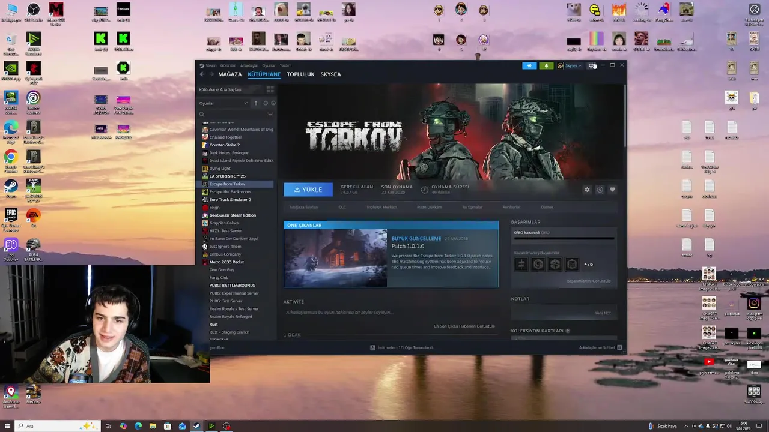The height and width of the screenshot is (432, 769).
Task: Open the Oyunlar menu in menu bar
Action: 269,65
